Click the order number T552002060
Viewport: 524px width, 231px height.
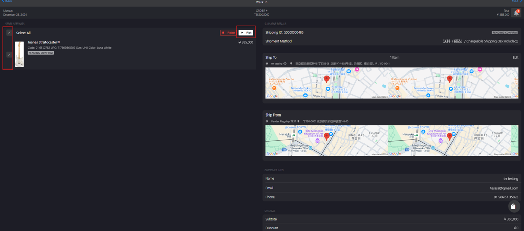pos(261,15)
